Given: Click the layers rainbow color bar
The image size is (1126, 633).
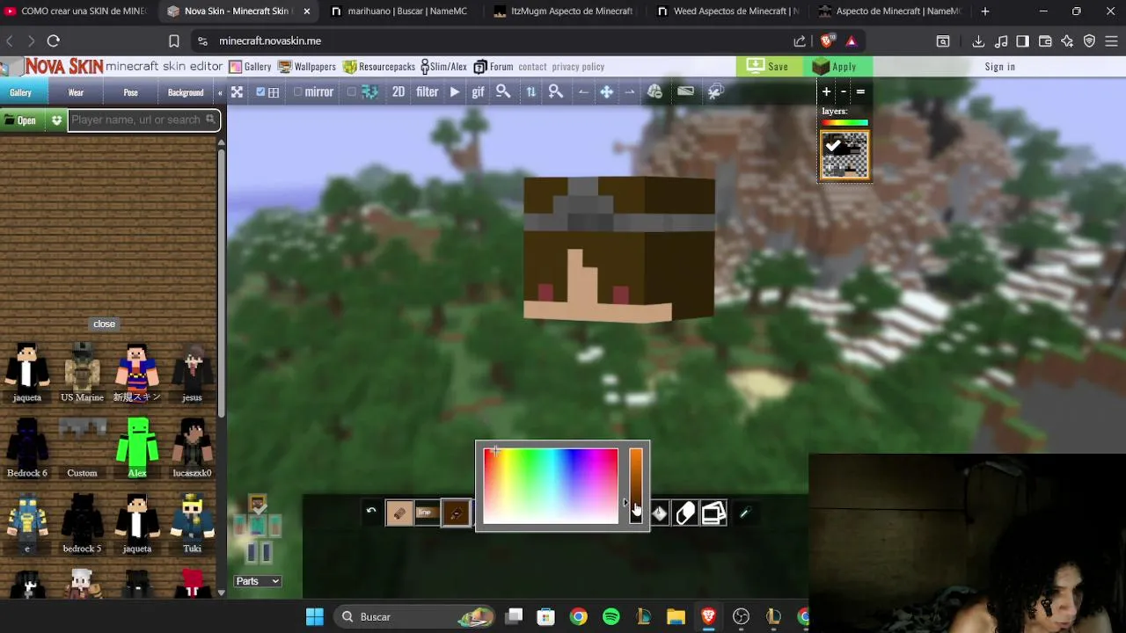Looking at the screenshot, I should (x=844, y=123).
